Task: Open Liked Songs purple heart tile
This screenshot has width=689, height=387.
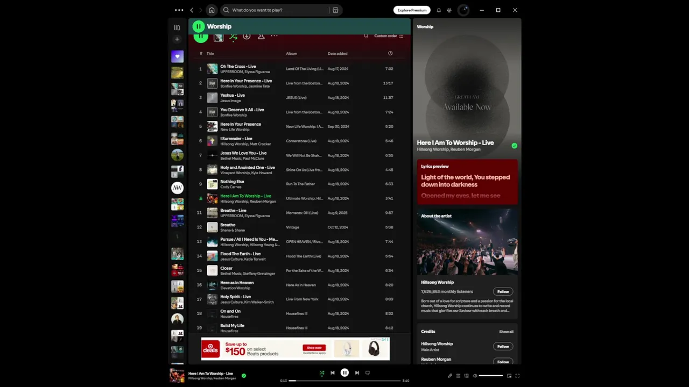Action: point(177,56)
